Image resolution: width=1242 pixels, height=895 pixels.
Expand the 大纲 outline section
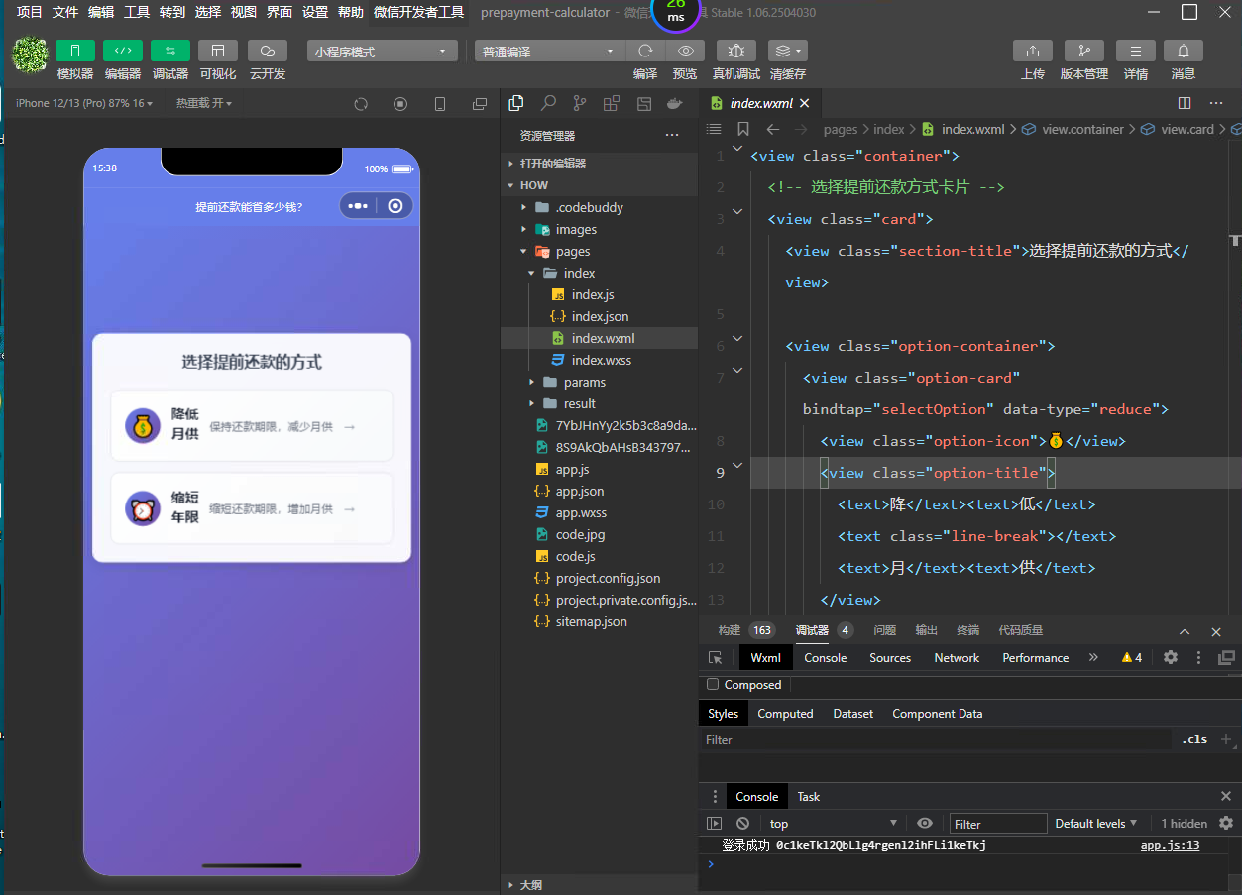coord(599,884)
